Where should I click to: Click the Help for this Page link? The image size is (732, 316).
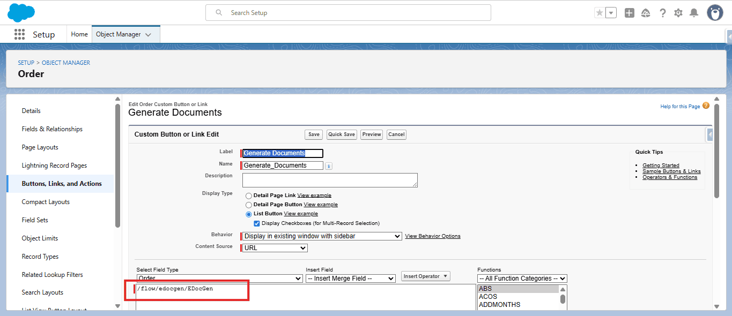tap(680, 107)
